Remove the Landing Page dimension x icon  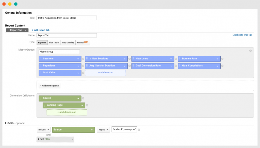point(87,105)
